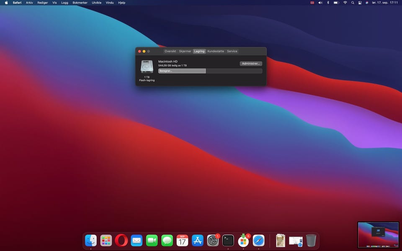This screenshot has height=251, width=402.
Task: Open the App Store dock icon
Action: [197, 240]
